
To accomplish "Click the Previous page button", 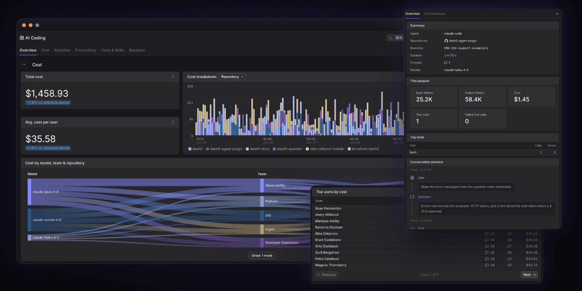I will pyautogui.click(x=327, y=275).
